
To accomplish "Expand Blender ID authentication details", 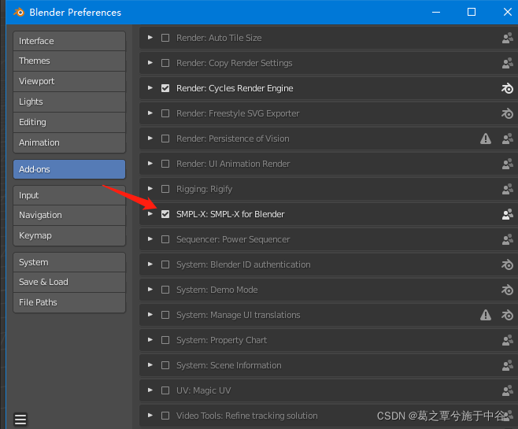I will [x=150, y=264].
